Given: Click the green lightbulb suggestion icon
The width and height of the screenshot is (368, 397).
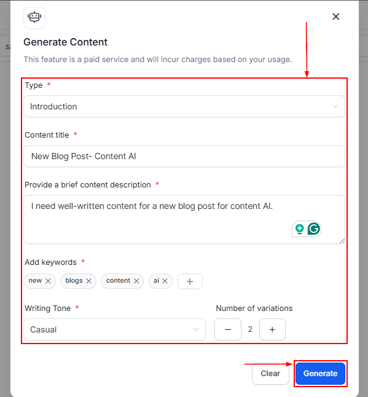Looking at the screenshot, I should pyautogui.click(x=300, y=229).
